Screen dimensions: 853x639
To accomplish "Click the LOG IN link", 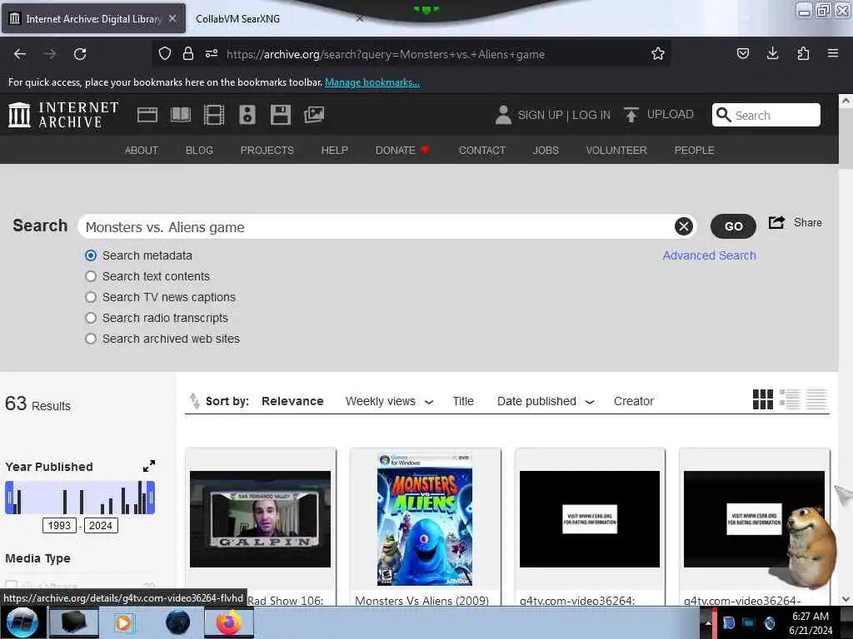I will [591, 115].
